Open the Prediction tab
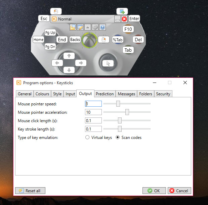 click(x=105, y=94)
